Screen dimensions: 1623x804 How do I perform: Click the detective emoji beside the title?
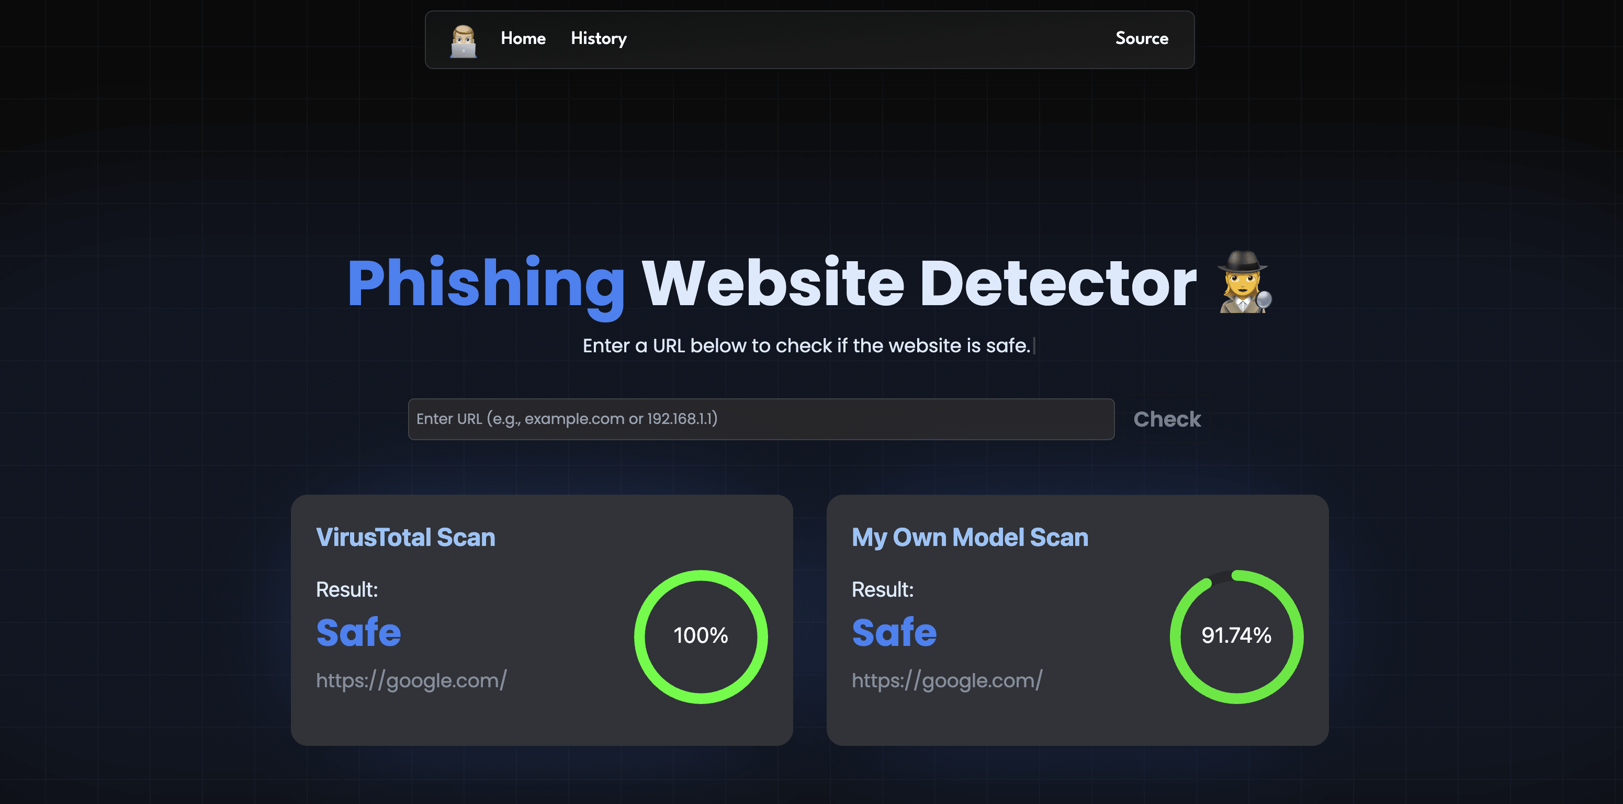click(1244, 282)
